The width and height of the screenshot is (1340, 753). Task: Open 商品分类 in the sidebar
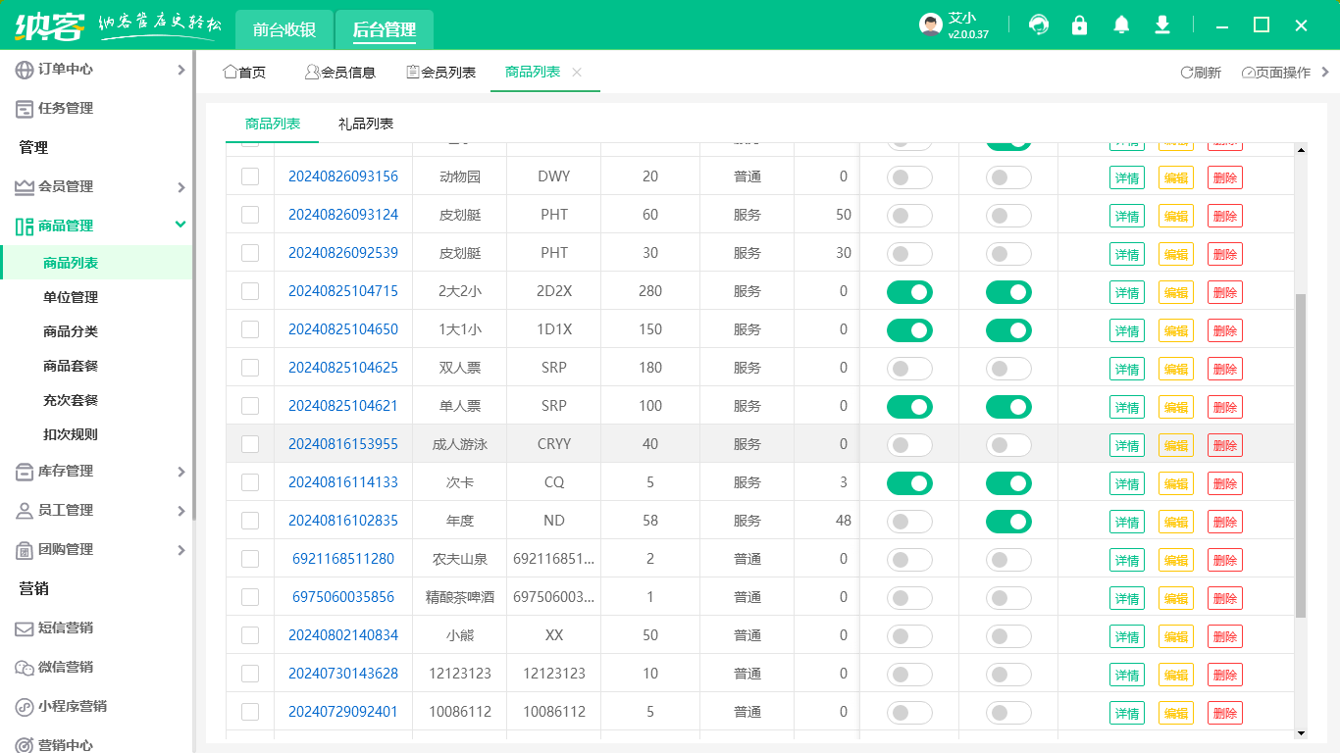[x=71, y=331]
